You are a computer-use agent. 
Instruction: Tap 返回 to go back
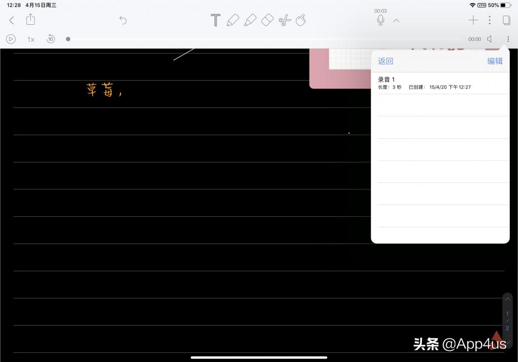(385, 61)
